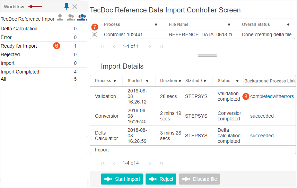Pin the Workflow panel

click(66, 7)
